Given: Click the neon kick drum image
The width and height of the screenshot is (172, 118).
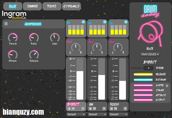Looking at the screenshot, I should (x=150, y=33).
